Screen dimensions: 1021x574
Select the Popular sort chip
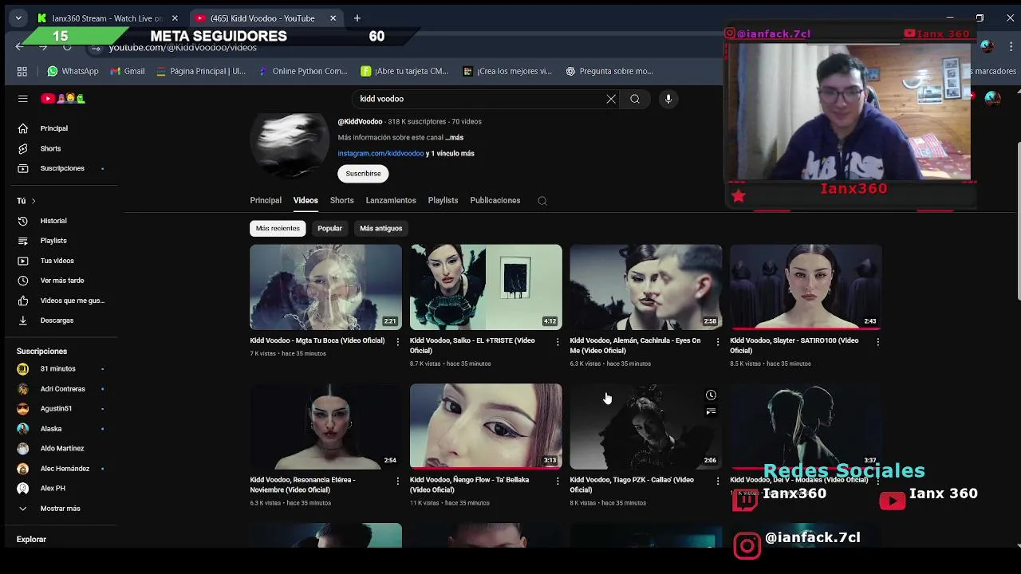coord(329,228)
